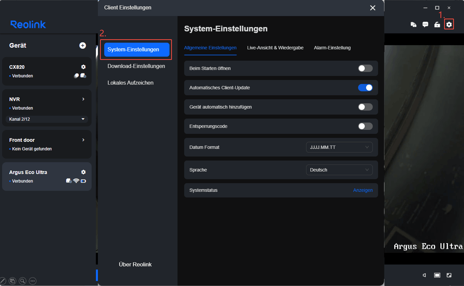Expand the Front door device chevron
The width and height of the screenshot is (464, 286).
pos(83,140)
